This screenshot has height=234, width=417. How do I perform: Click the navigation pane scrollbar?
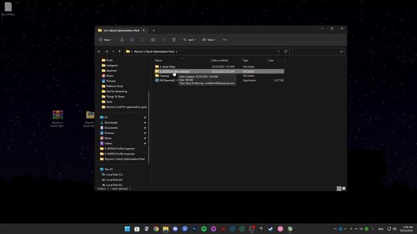(x=149, y=127)
